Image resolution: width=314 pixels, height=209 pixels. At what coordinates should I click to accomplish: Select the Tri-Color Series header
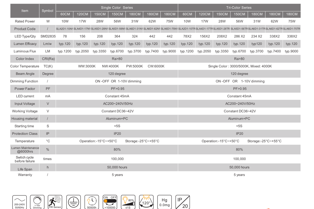tap(239, 7)
